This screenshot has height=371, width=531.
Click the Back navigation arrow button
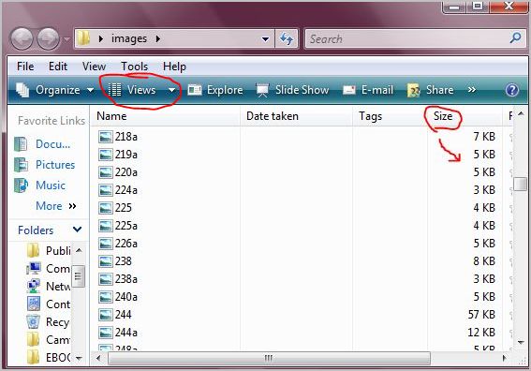tap(22, 39)
